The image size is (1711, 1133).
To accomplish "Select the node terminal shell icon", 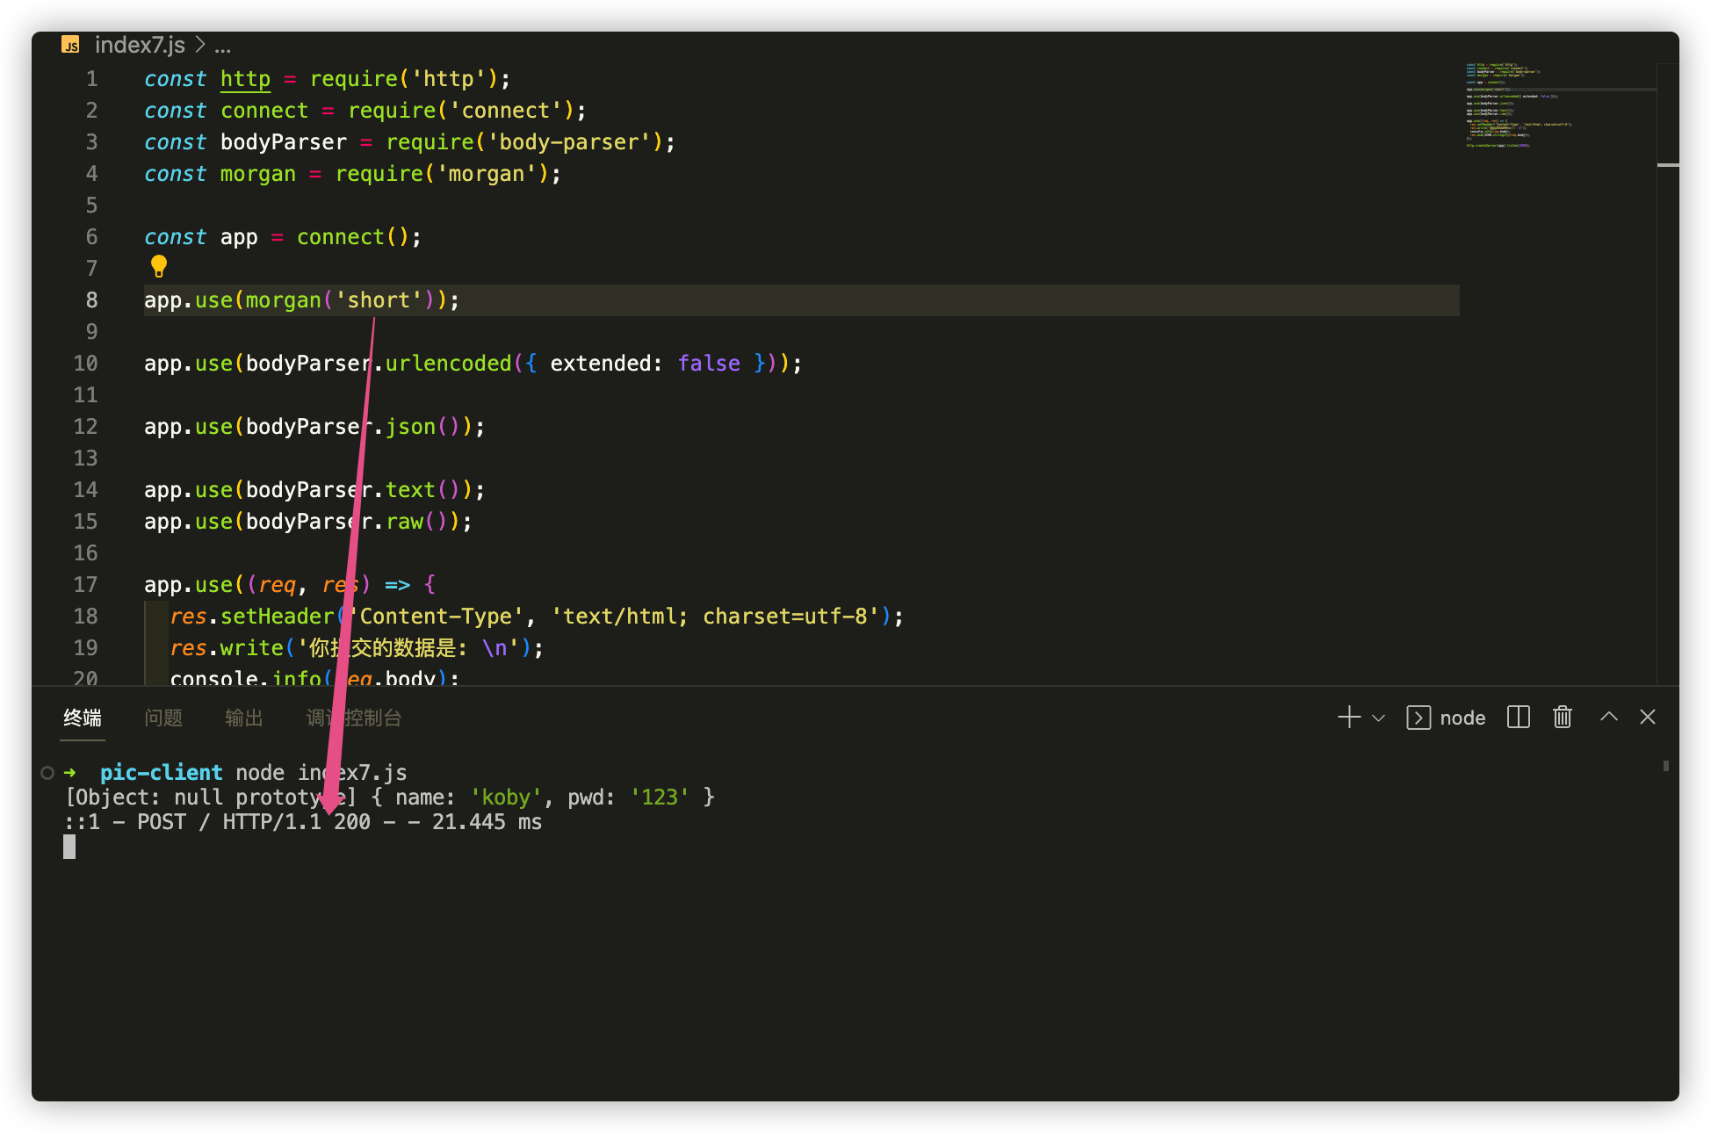I will pyautogui.click(x=1419, y=718).
